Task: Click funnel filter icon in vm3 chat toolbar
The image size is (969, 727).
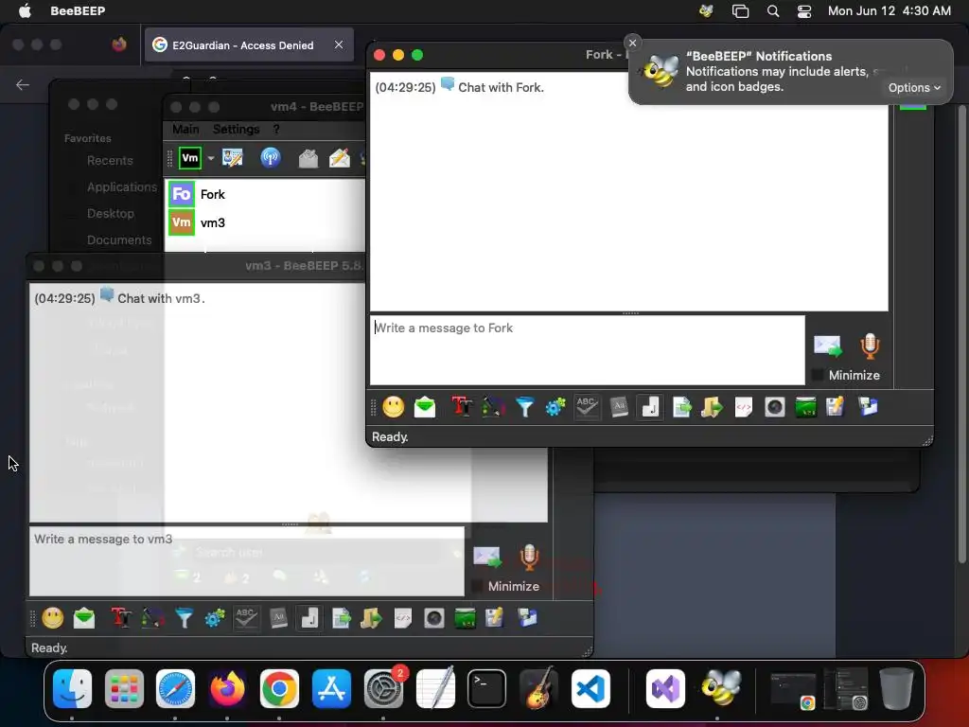Action: [184, 618]
